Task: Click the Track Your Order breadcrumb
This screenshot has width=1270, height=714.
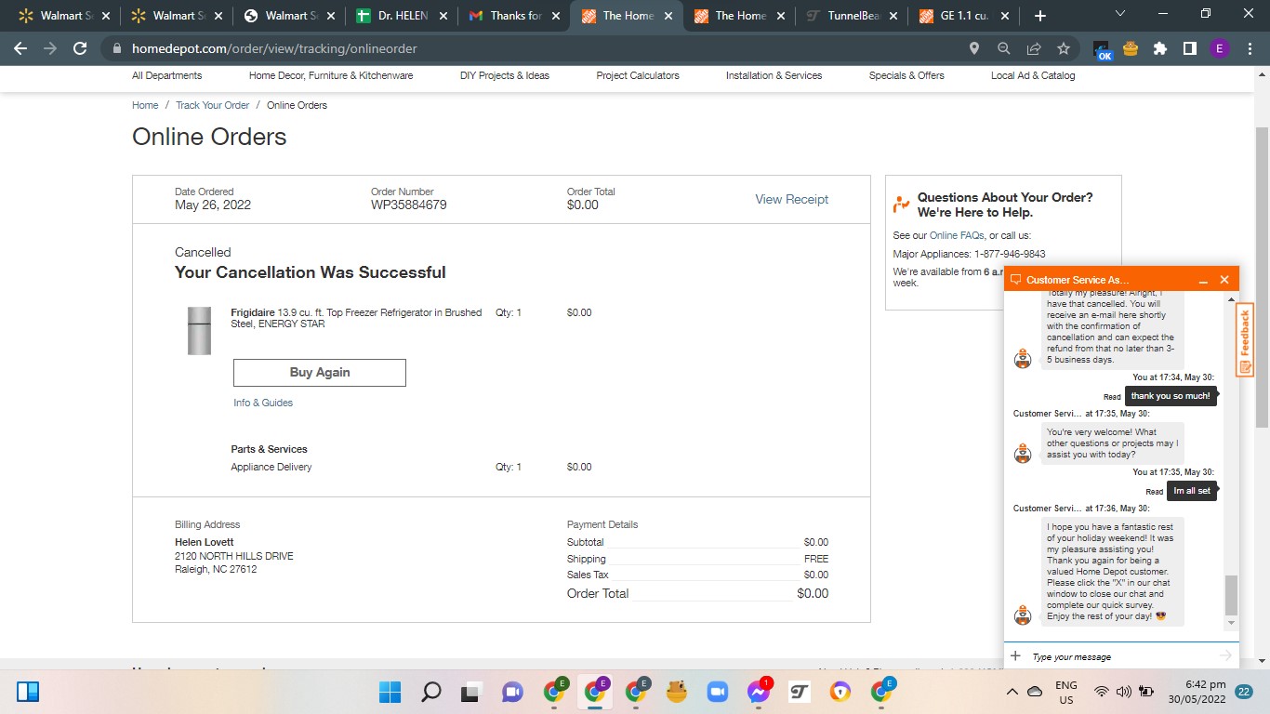Action: [213, 105]
